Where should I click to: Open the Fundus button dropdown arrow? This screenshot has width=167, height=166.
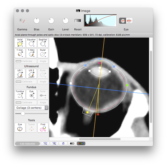pos(22,98)
